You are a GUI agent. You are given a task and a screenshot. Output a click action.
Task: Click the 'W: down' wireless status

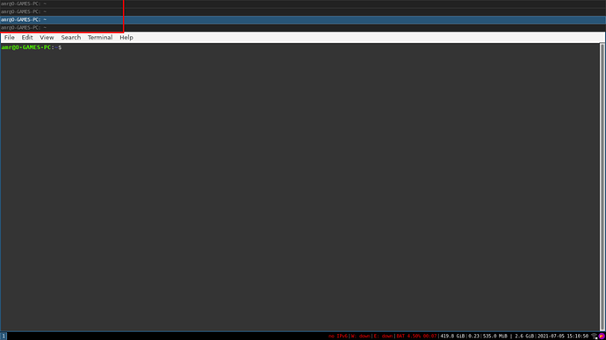pyautogui.click(x=360, y=336)
